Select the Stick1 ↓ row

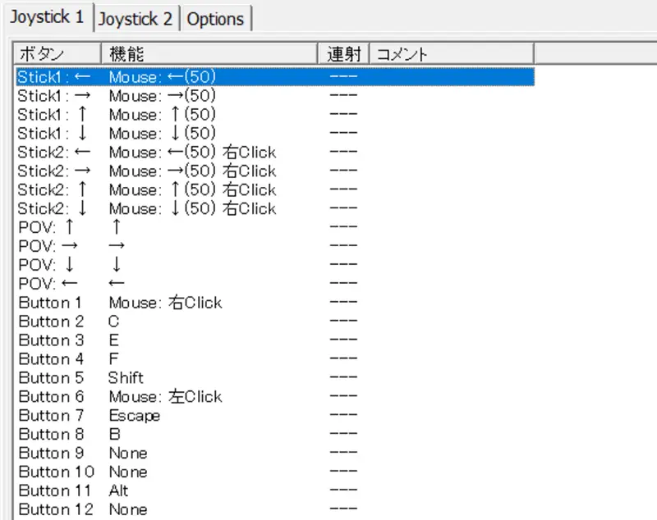275,134
